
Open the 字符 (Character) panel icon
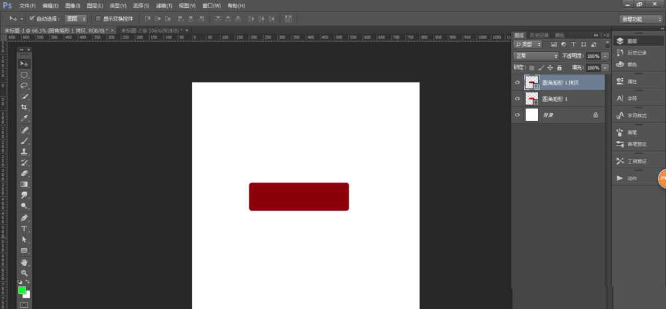click(x=629, y=98)
